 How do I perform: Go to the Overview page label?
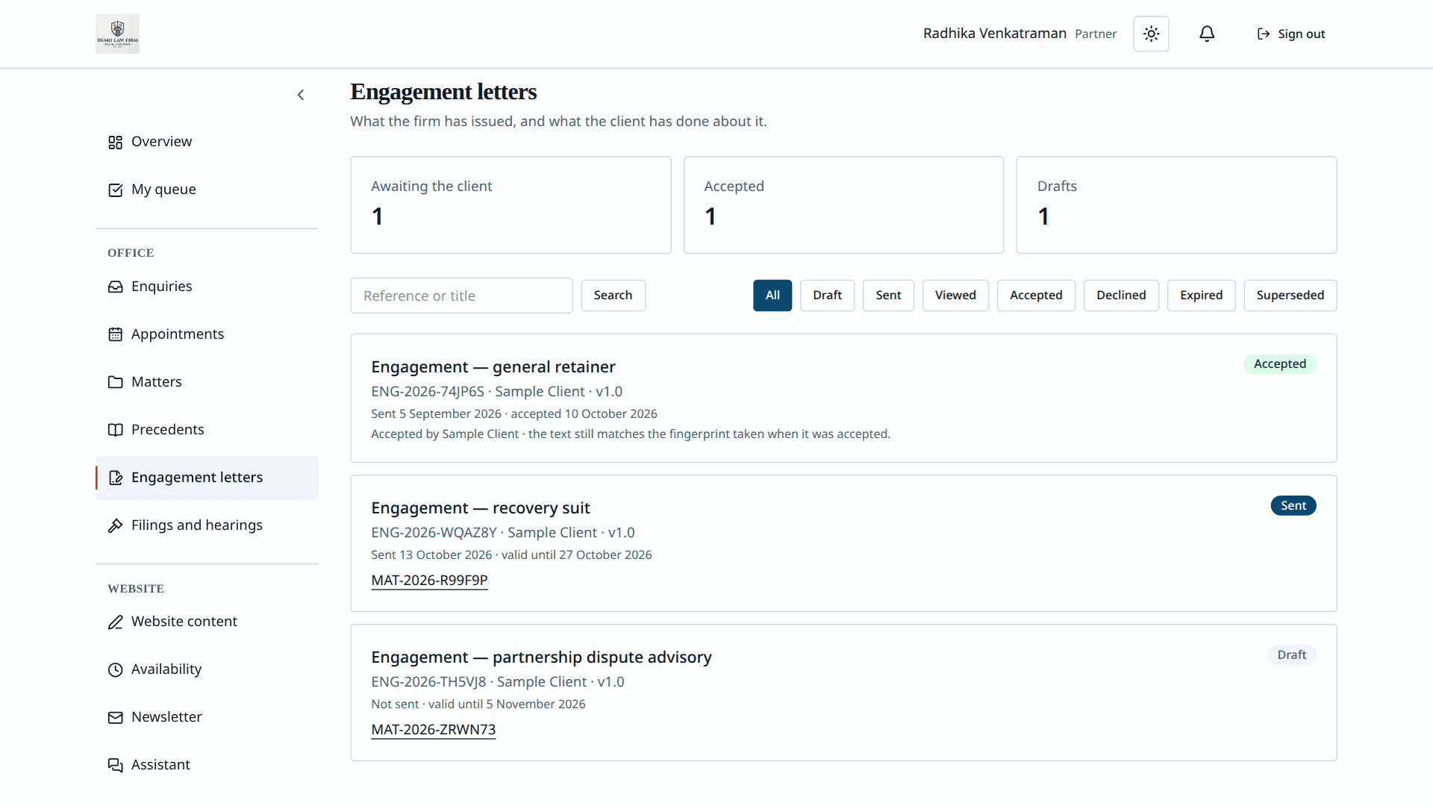(161, 142)
